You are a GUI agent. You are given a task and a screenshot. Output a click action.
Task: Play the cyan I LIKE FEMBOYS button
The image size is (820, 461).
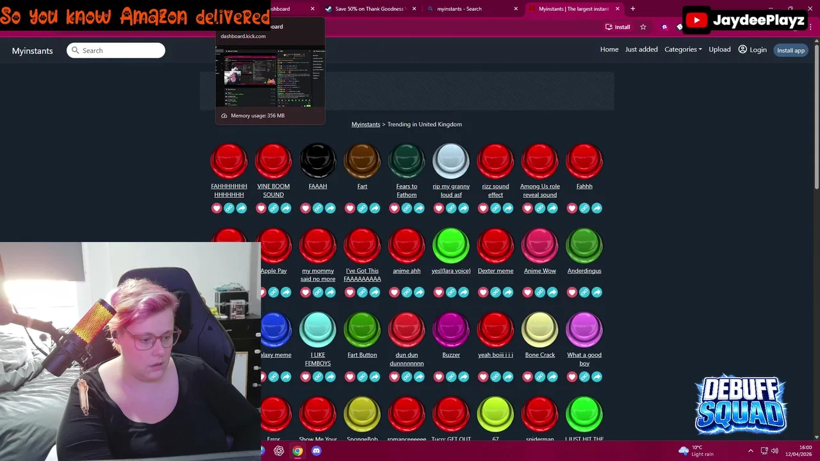(x=318, y=329)
